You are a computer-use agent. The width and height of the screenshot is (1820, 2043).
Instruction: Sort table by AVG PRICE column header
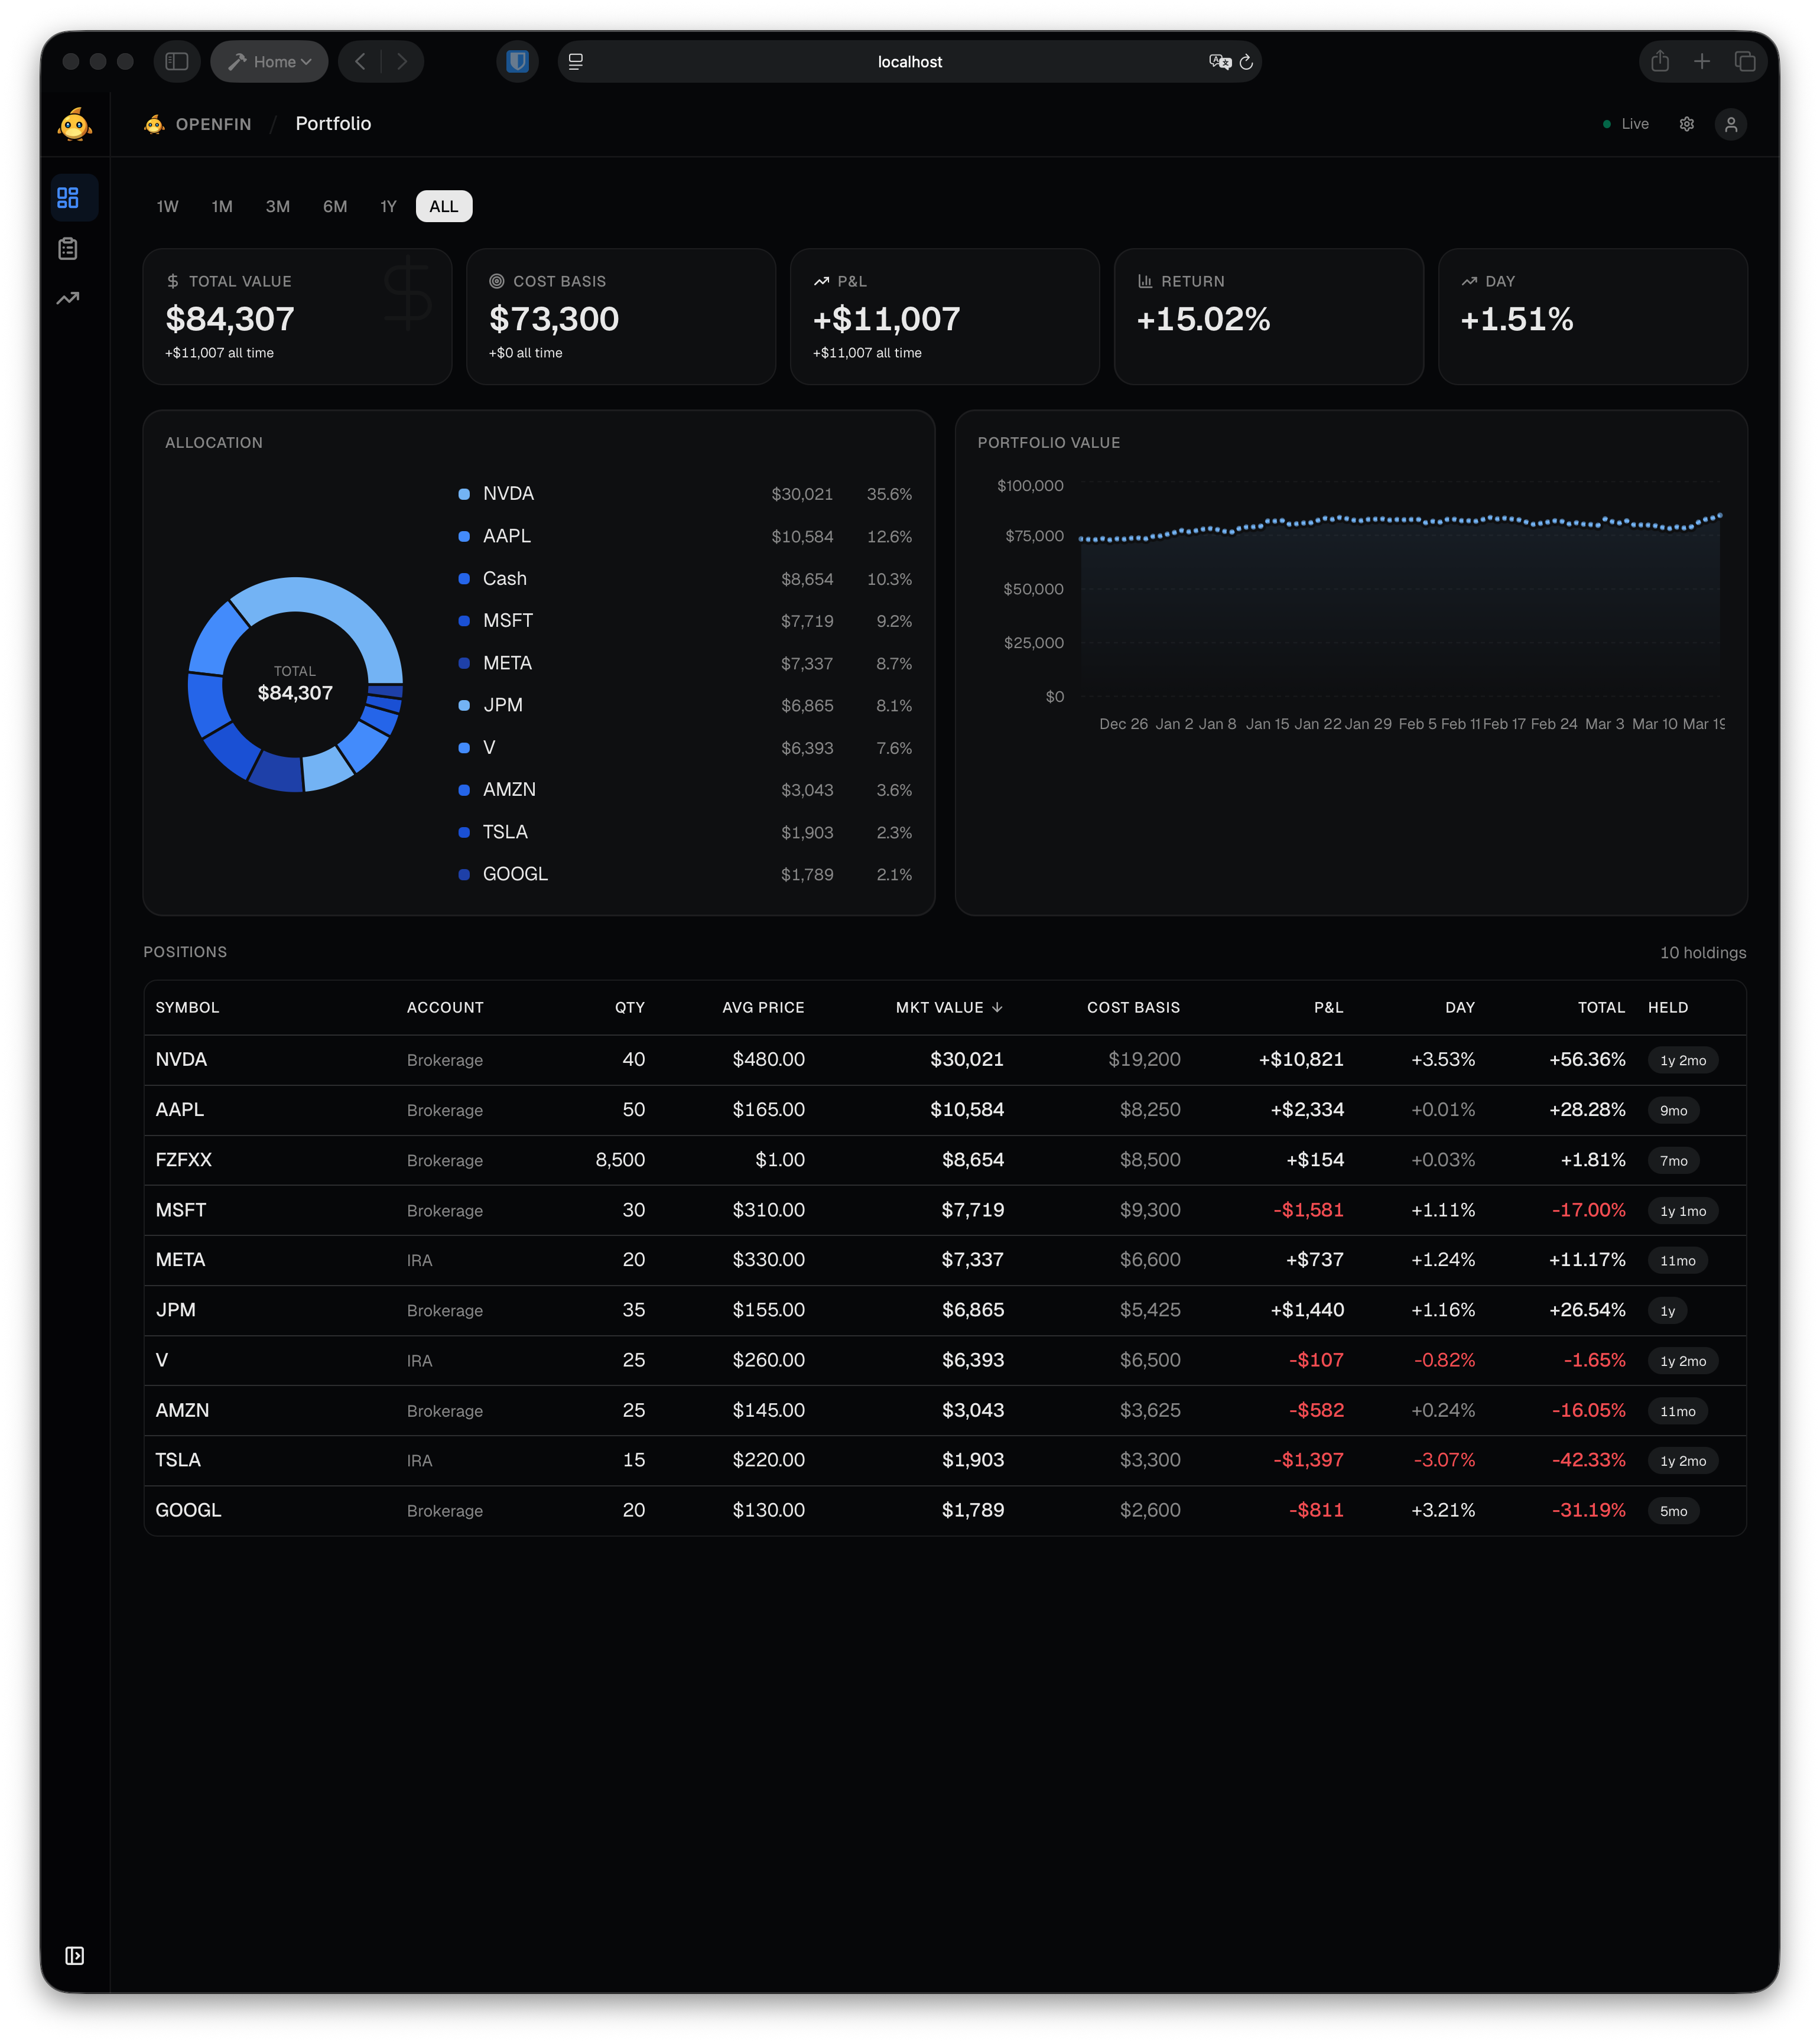(x=763, y=1008)
